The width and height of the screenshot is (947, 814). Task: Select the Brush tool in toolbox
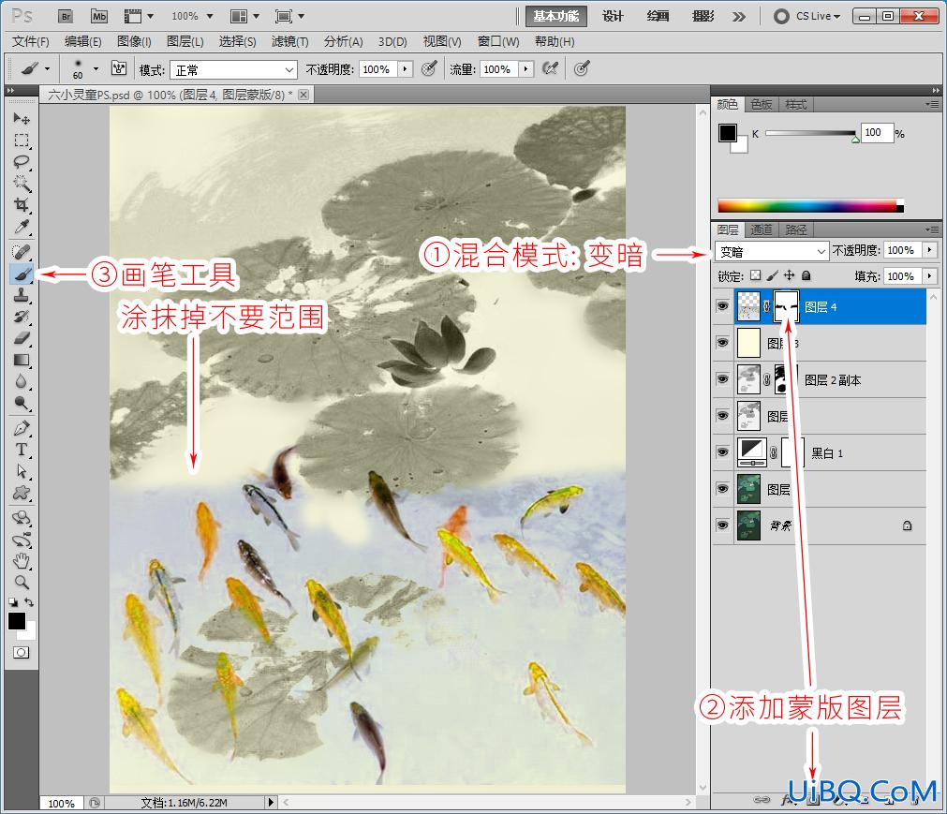coord(22,274)
